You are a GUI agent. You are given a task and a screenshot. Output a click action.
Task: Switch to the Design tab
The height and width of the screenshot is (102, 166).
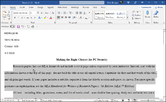(40, 7)
